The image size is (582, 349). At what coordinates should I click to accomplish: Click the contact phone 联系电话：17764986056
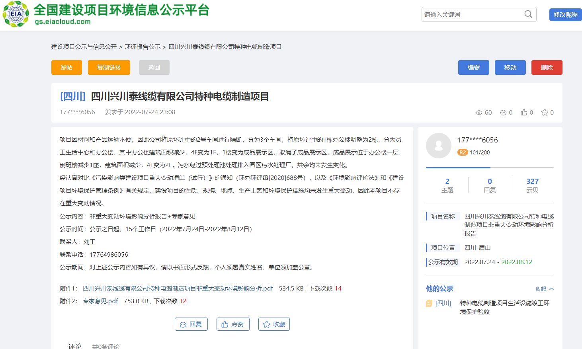click(x=94, y=255)
